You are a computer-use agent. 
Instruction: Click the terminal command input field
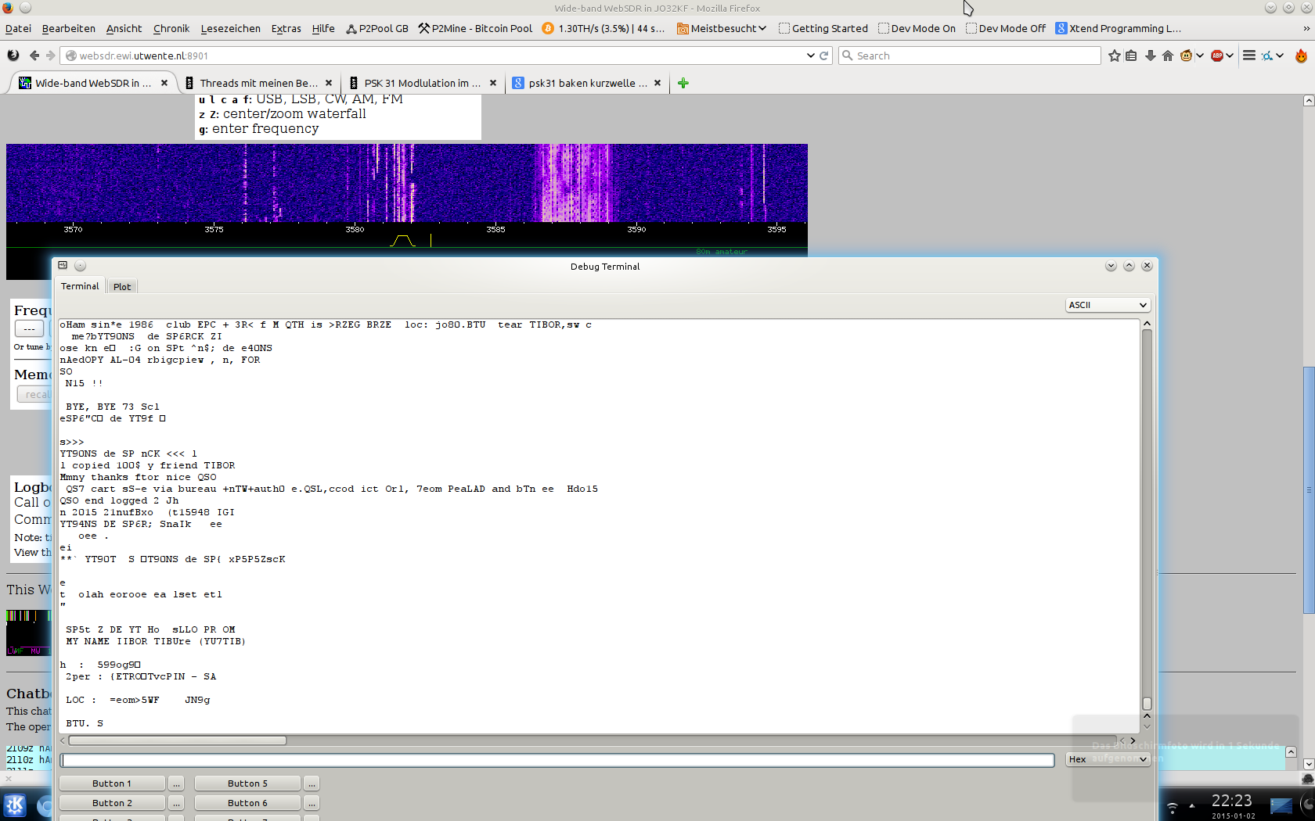pyautogui.click(x=557, y=759)
